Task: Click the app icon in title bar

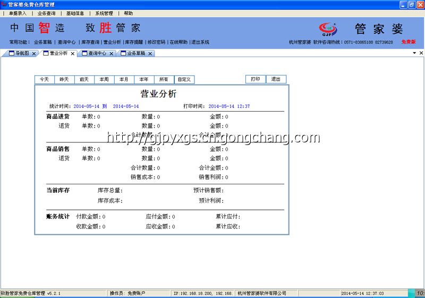Action: 4,4
